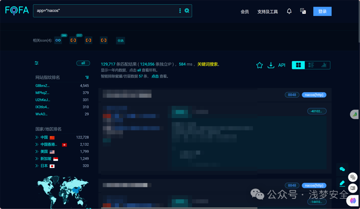Download the search results
Screen dimensions: 360x209
pos(271,65)
